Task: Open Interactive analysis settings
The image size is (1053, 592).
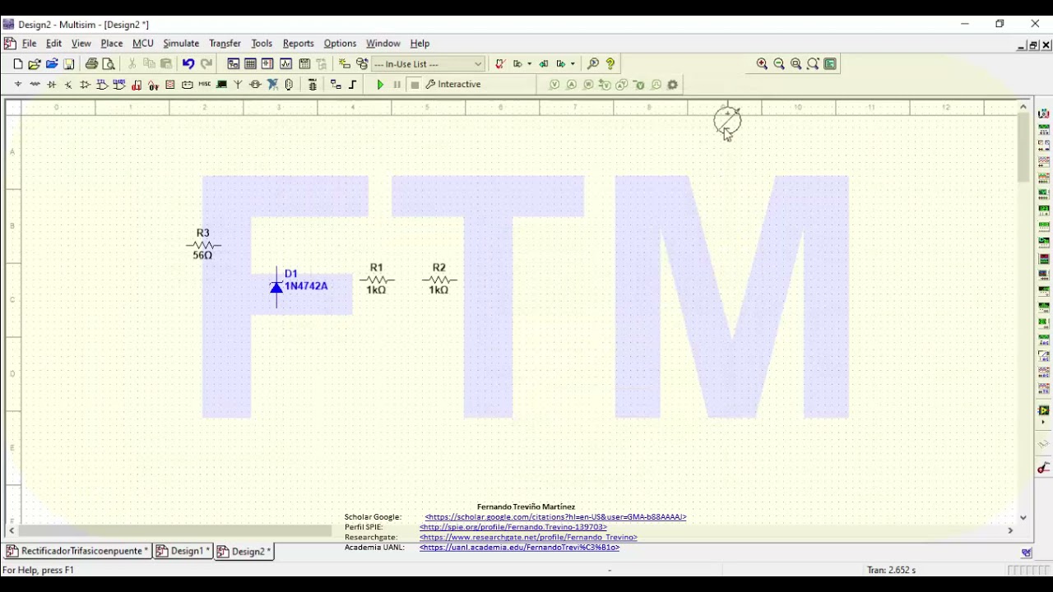Action: 453,85
